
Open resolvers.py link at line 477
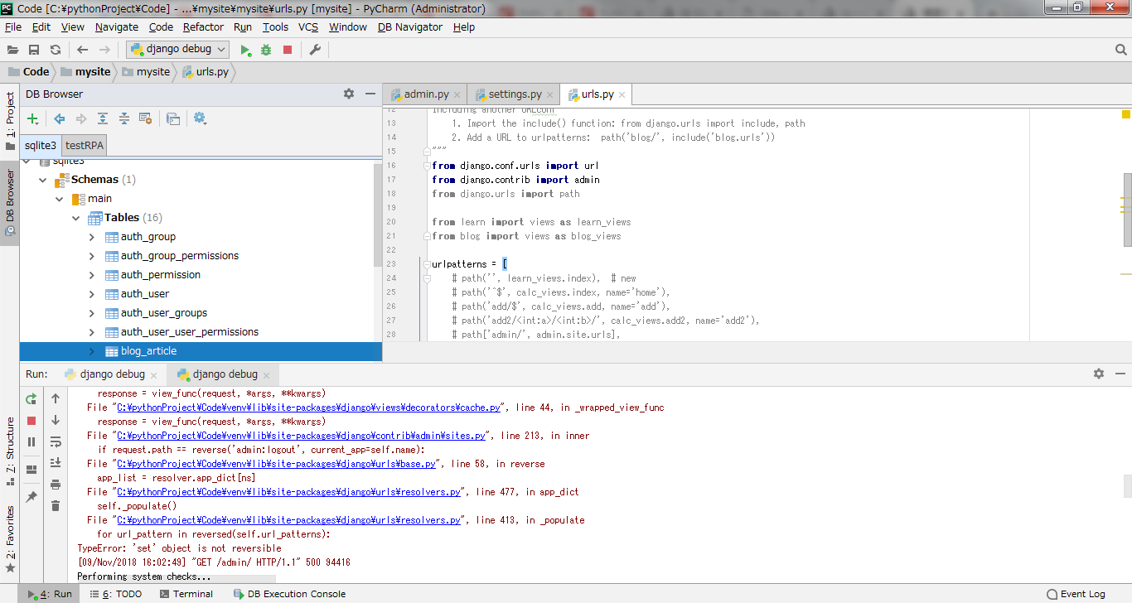[x=289, y=492]
